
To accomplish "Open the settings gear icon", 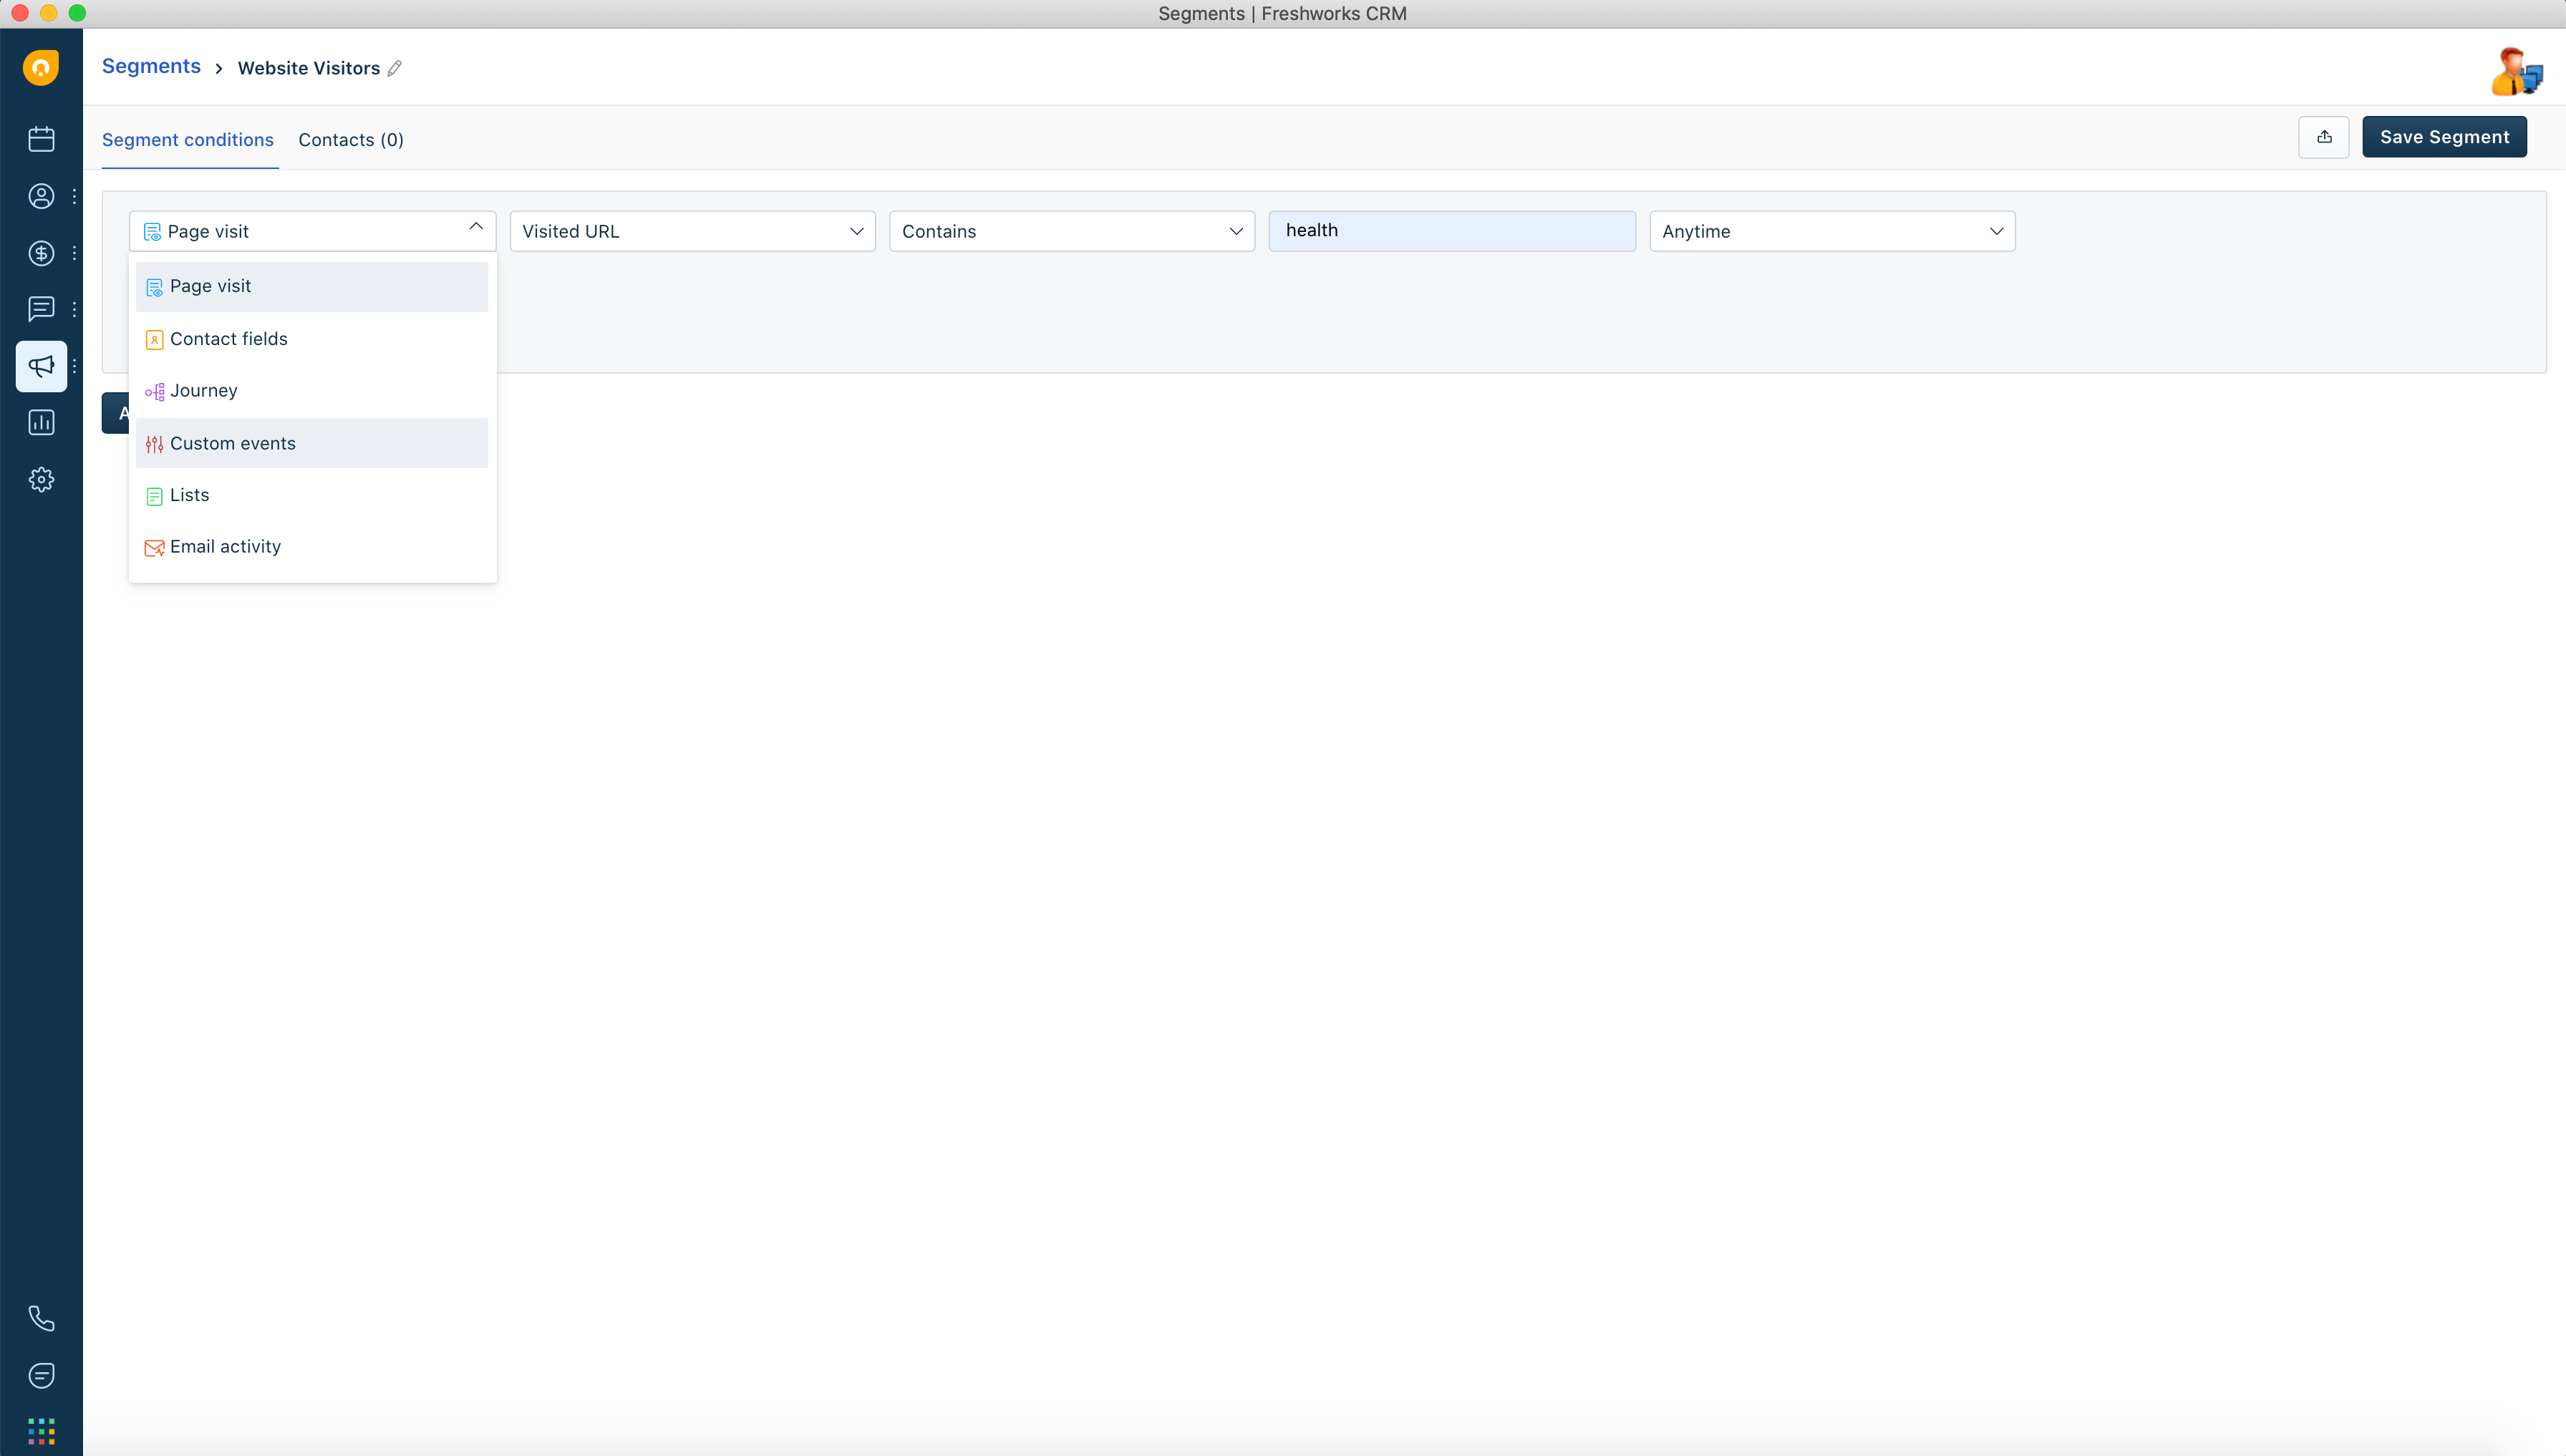I will 41,480.
